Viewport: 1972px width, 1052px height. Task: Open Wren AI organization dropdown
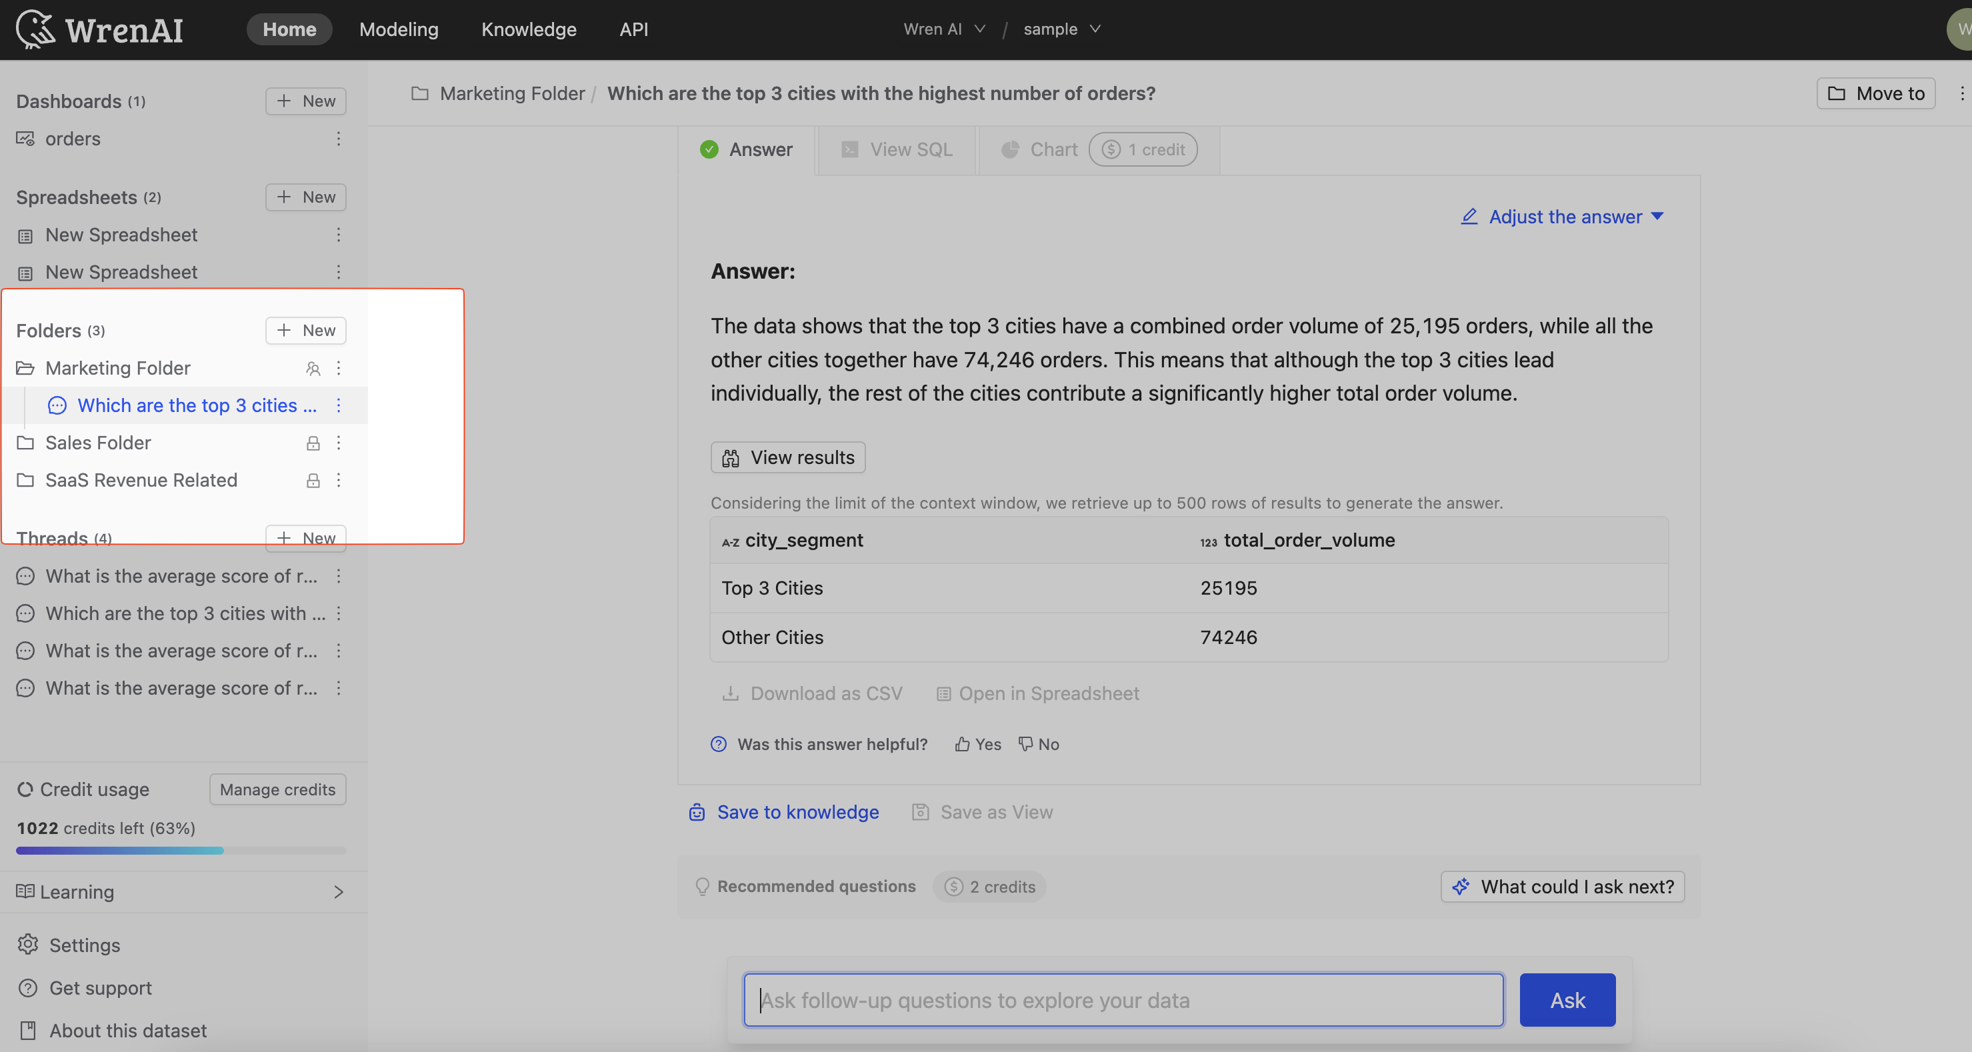944,29
